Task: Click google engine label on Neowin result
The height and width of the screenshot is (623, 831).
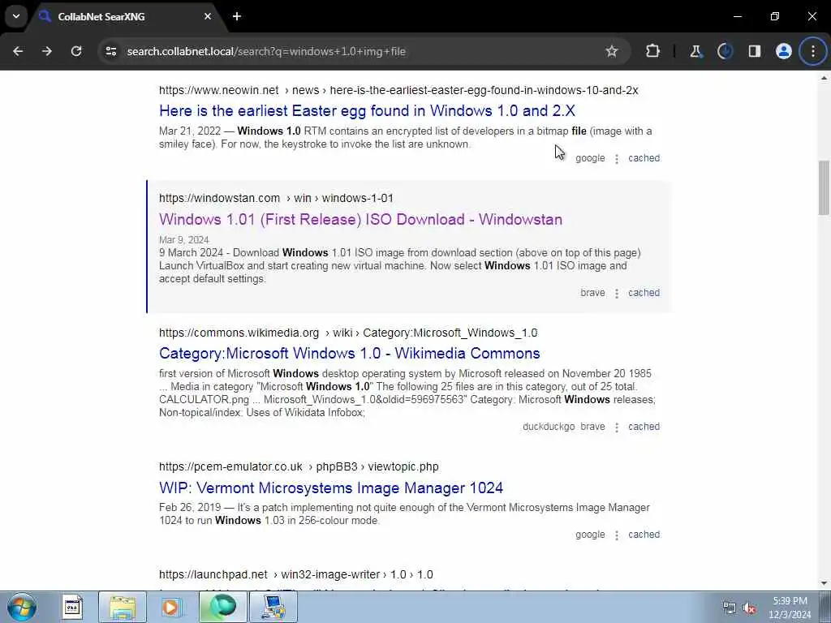Action: [590, 158]
